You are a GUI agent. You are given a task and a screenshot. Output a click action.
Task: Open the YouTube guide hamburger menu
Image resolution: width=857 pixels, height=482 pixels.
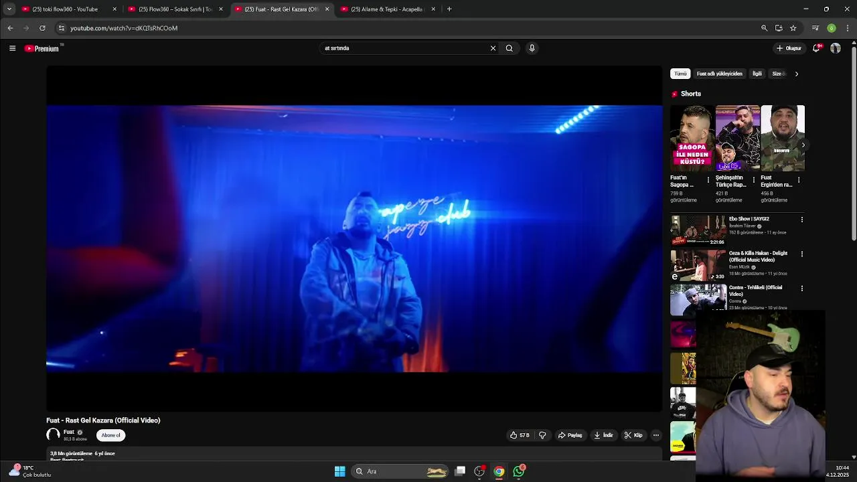pyautogui.click(x=12, y=48)
